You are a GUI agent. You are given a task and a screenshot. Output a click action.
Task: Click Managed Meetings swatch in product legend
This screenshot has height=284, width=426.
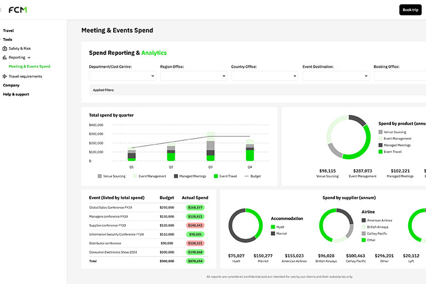pos(381,145)
